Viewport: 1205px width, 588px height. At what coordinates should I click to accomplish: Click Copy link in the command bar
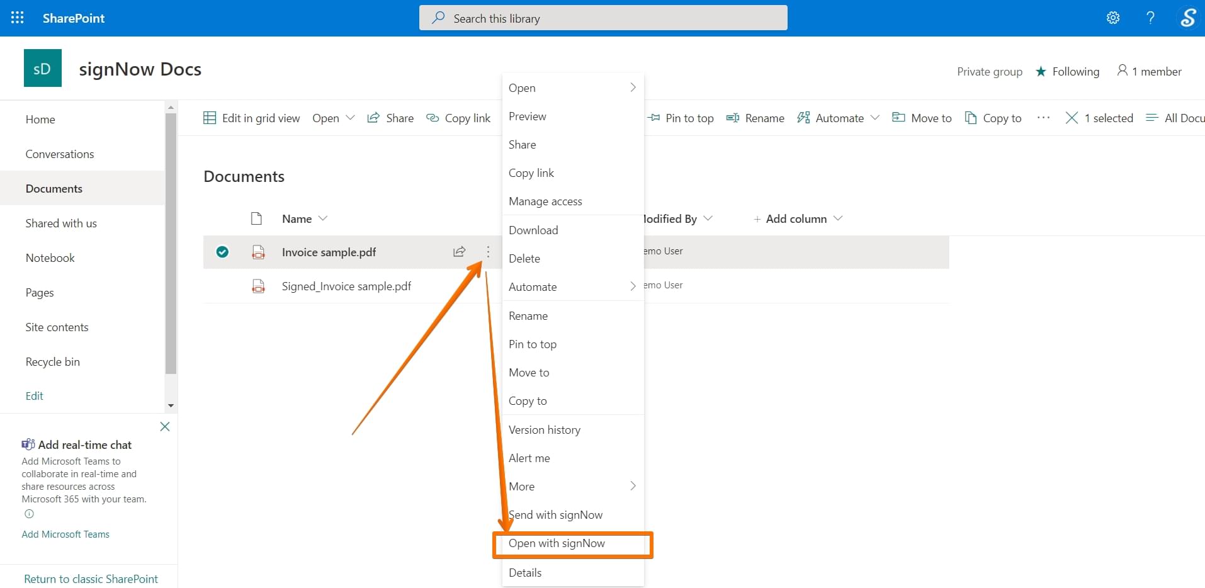click(x=458, y=118)
